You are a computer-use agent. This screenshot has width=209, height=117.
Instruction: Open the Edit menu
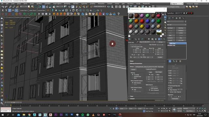7,4
